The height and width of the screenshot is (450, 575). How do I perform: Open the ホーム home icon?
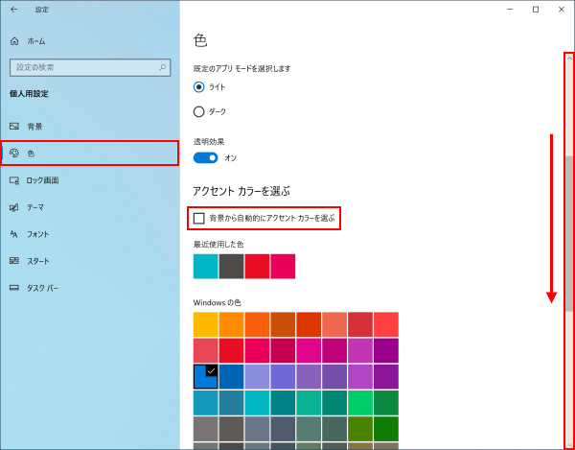(x=13, y=41)
